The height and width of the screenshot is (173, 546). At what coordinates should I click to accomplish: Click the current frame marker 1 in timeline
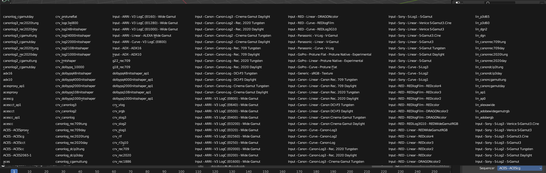[x=14, y=171]
